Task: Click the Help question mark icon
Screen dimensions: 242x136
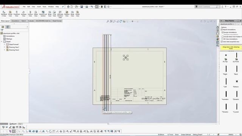Action: pyautogui.click(x=225, y=7)
